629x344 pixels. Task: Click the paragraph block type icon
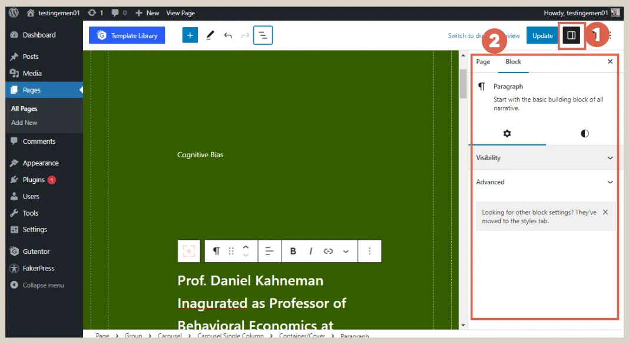[x=216, y=251]
